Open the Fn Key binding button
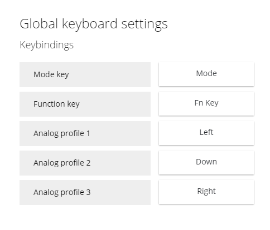 pyautogui.click(x=206, y=103)
